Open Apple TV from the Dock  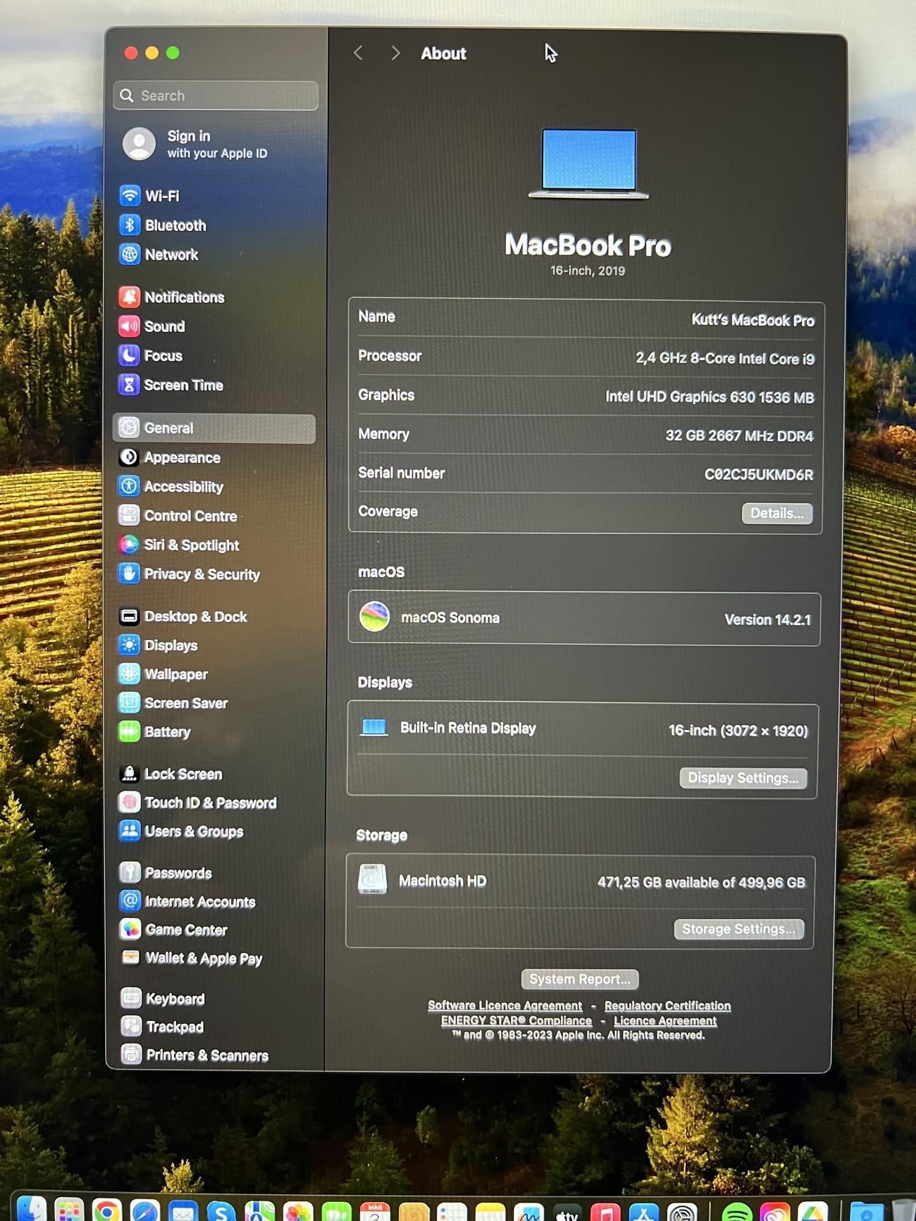pos(567,1212)
